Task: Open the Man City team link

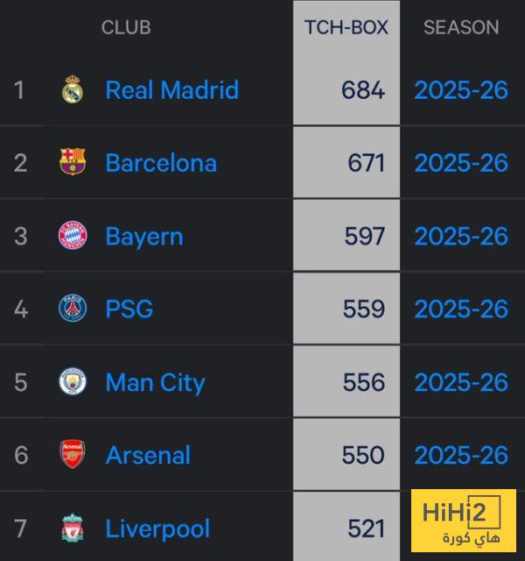Action: tap(155, 382)
